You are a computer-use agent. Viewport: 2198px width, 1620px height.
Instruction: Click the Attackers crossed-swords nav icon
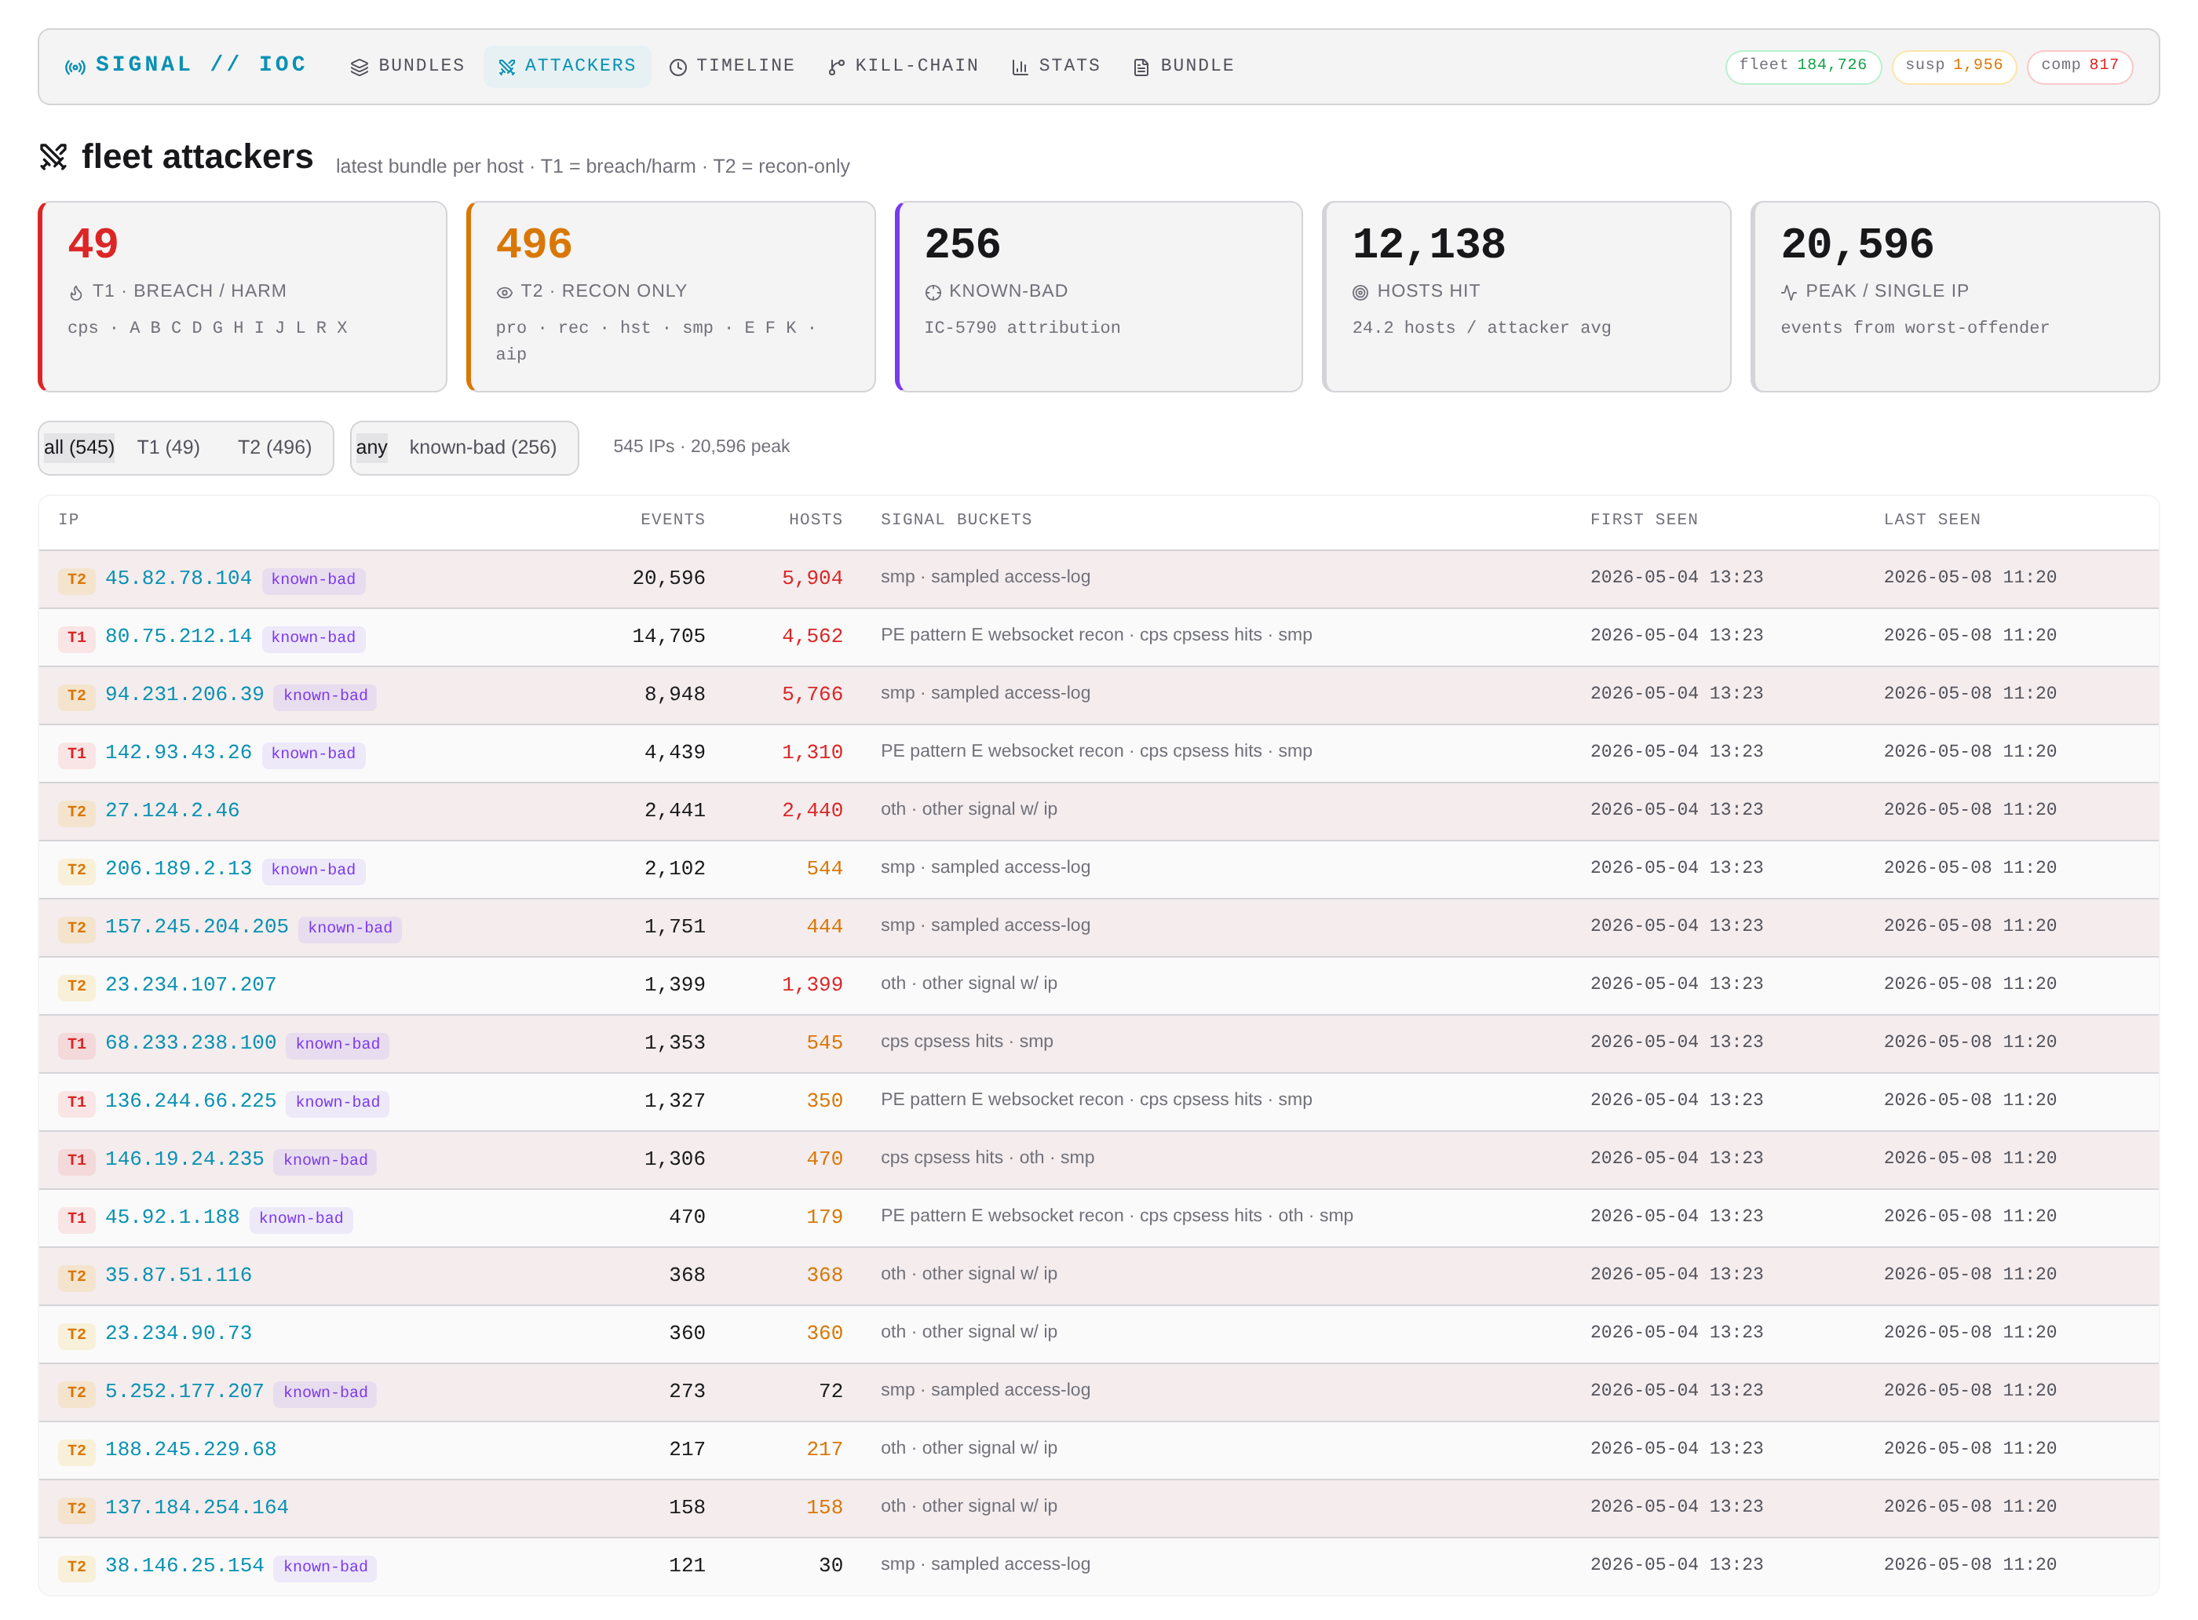pos(506,67)
